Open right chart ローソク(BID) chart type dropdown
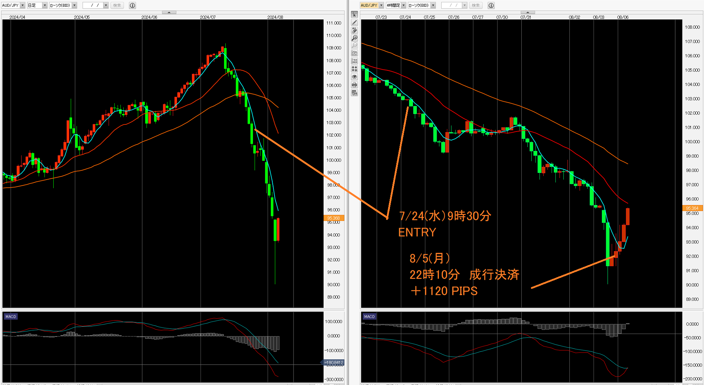The image size is (704, 385). (x=433, y=5)
